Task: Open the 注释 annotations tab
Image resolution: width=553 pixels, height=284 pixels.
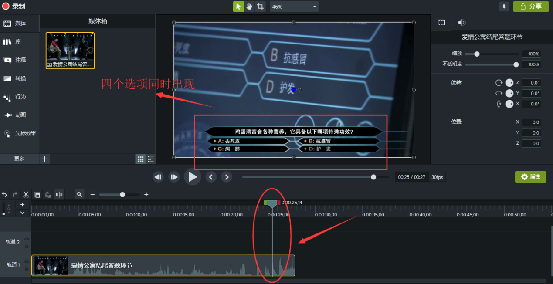Action: click(x=20, y=60)
